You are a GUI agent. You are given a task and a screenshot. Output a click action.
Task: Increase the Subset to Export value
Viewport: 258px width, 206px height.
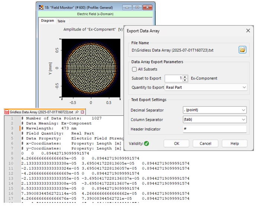pos(186,77)
